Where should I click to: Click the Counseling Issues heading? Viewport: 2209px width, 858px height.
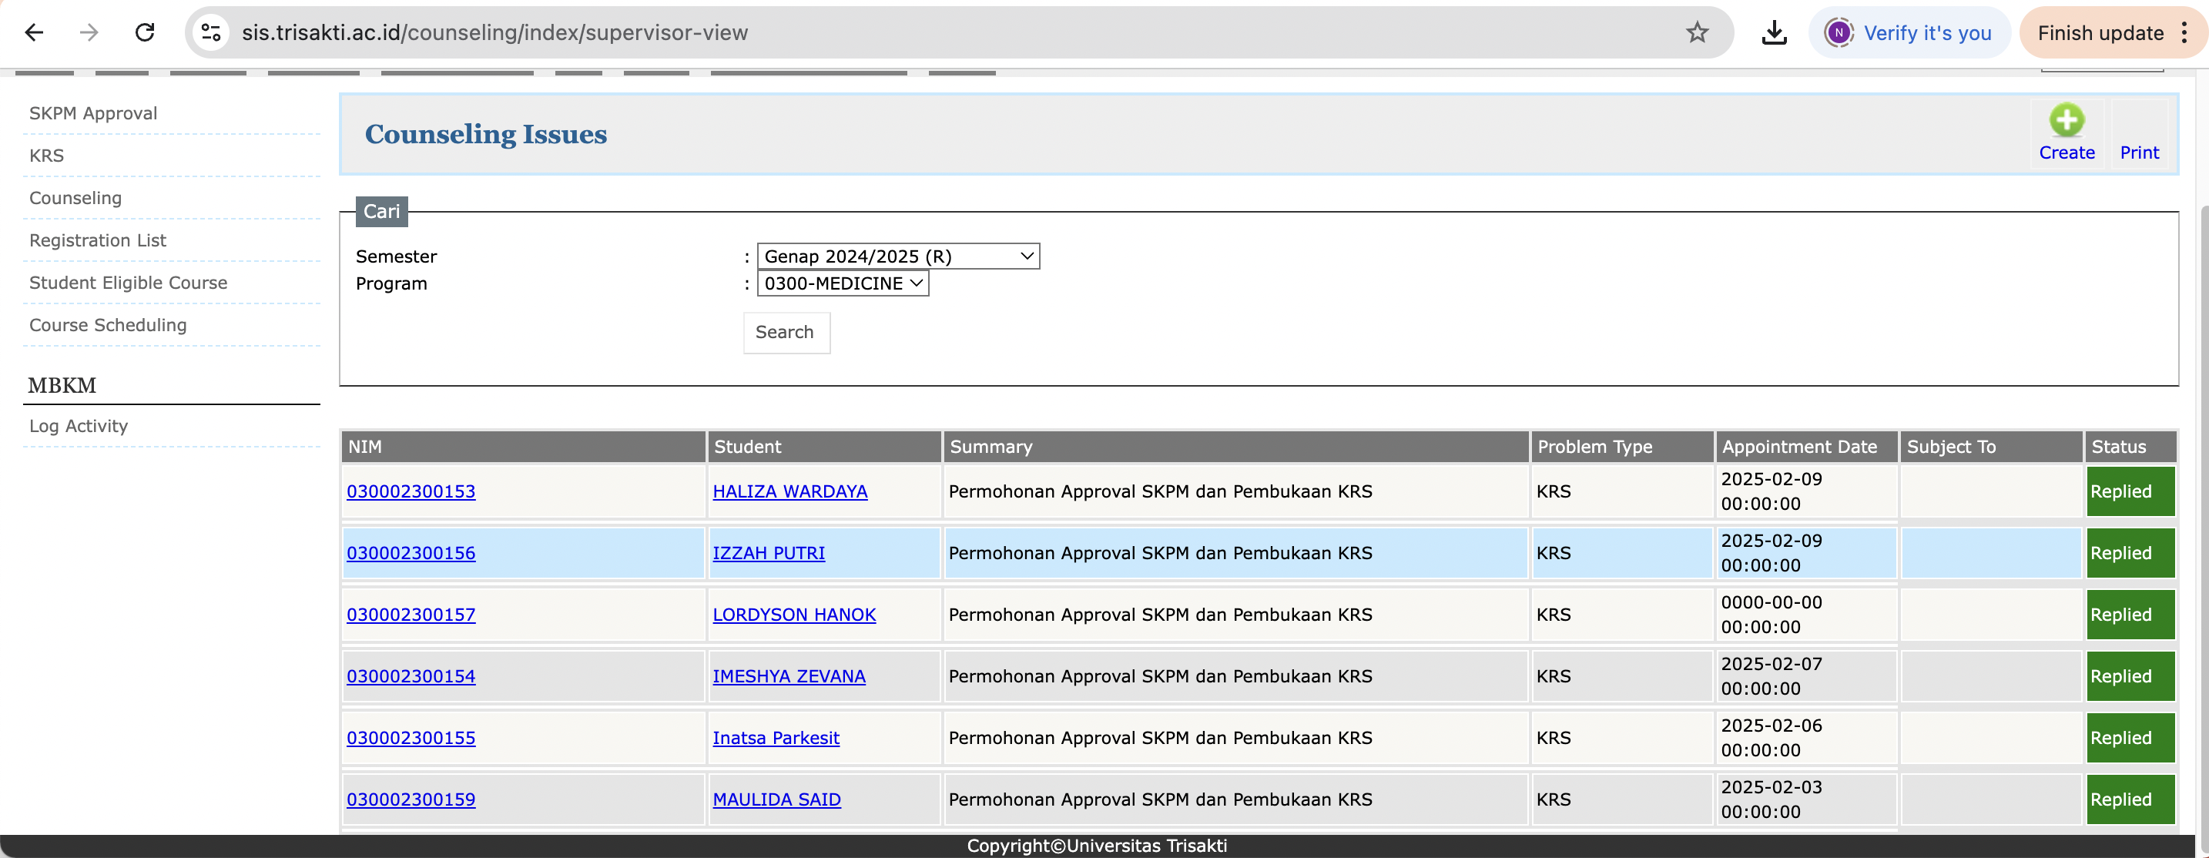(485, 135)
